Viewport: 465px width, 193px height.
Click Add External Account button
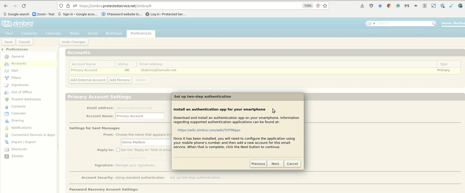coord(88,80)
